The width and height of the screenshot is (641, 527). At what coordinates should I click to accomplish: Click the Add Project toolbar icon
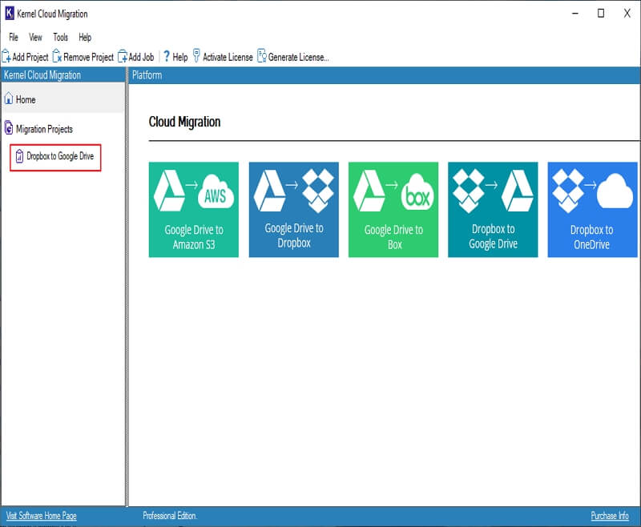(x=6, y=56)
